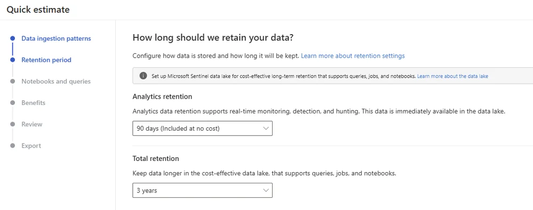The width and height of the screenshot is (533, 210).
Task: Click the info icon in the data lake banner
Action: pos(144,76)
